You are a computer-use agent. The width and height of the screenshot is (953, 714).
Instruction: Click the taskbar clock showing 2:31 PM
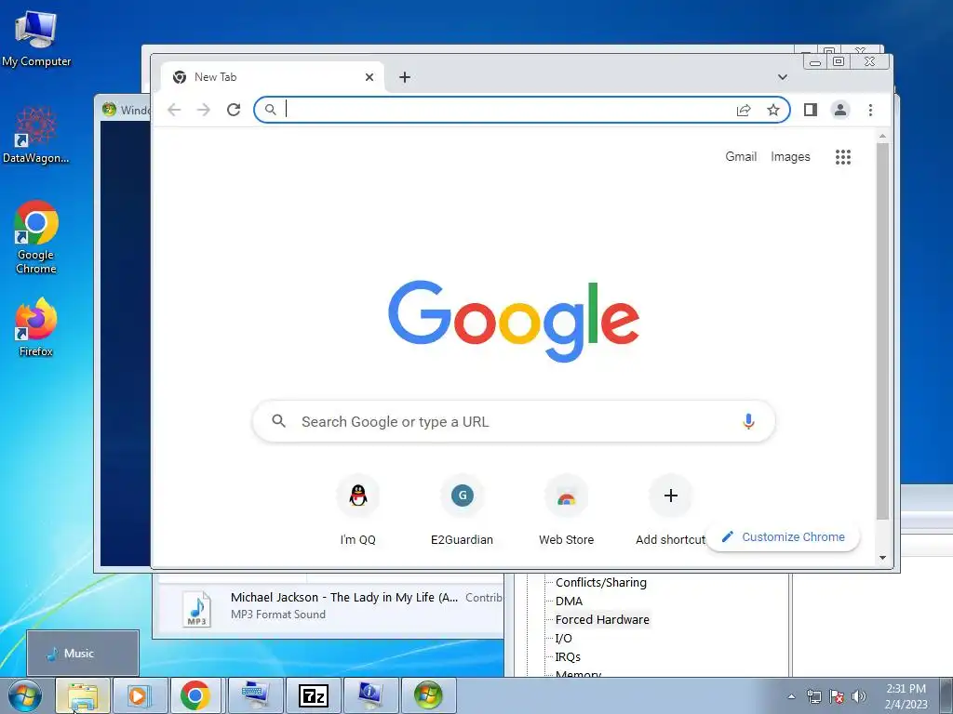coord(906,696)
